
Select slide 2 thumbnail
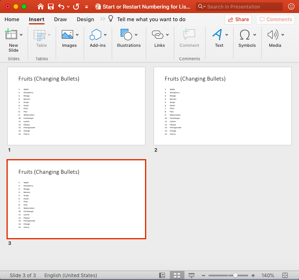[222, 106]
